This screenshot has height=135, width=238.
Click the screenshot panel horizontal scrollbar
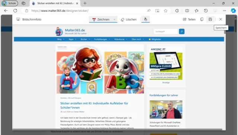117,129
